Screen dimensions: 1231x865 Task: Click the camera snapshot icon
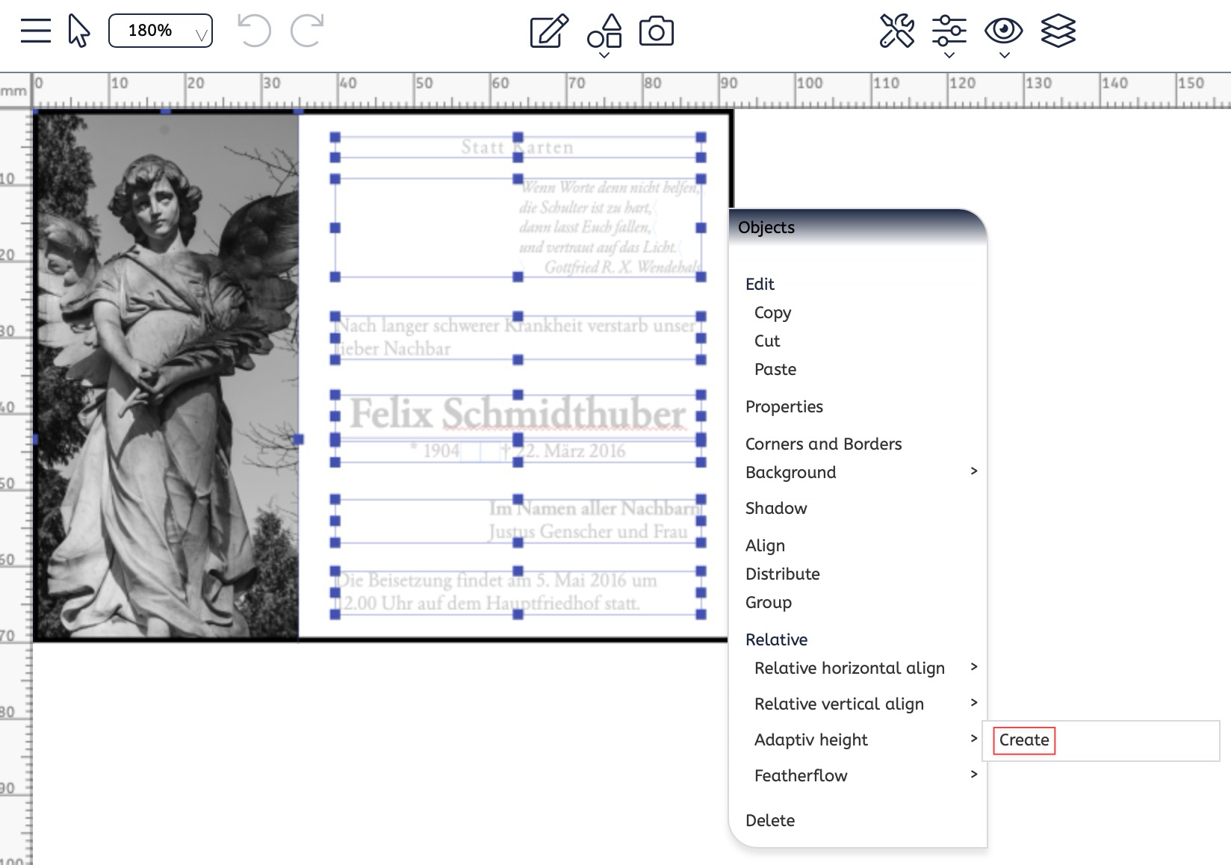(657, 31)
